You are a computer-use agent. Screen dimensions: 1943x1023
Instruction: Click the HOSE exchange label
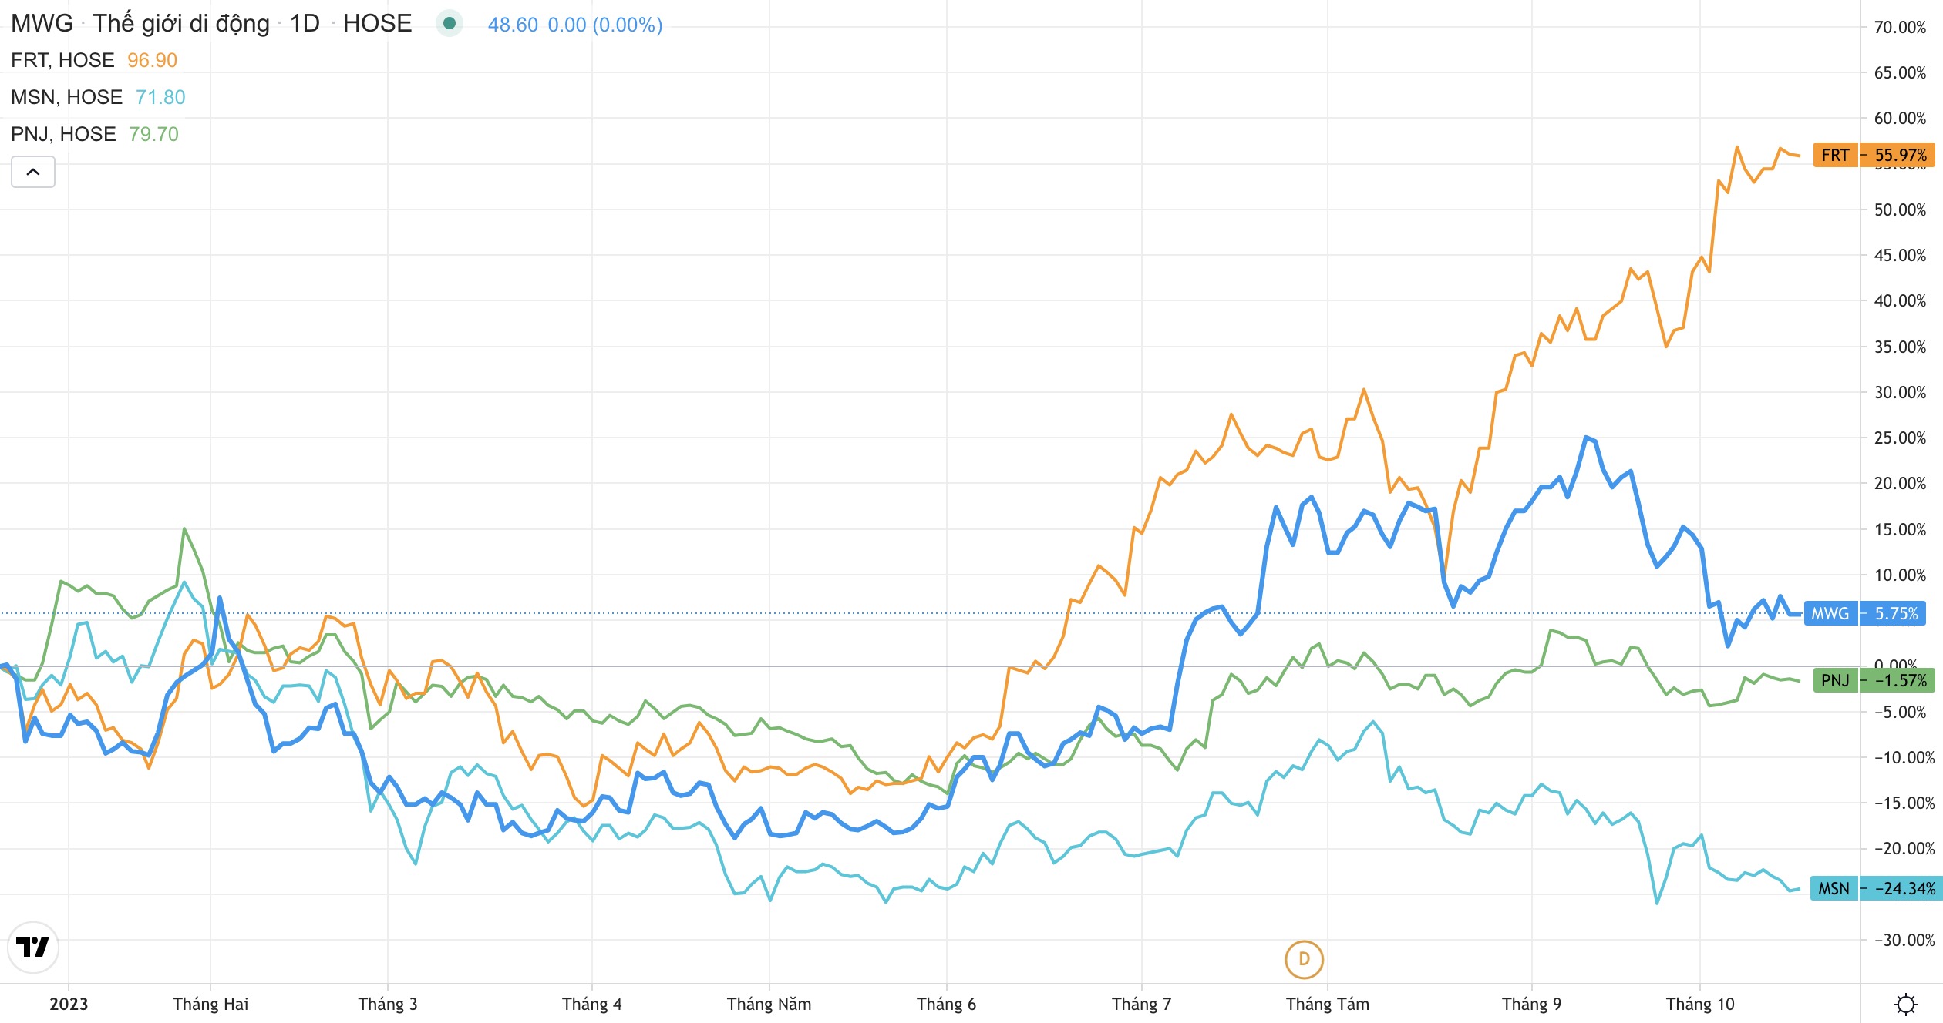377,23
